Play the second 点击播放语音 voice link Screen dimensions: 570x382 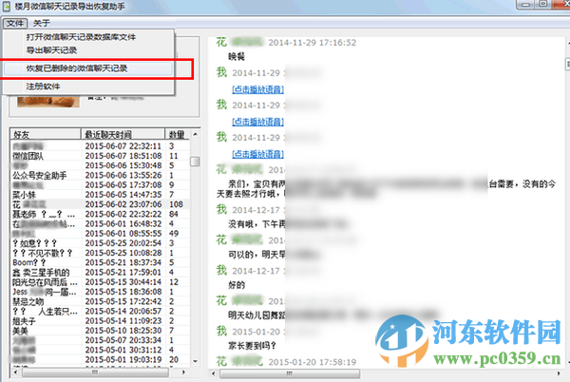(257, 122)
